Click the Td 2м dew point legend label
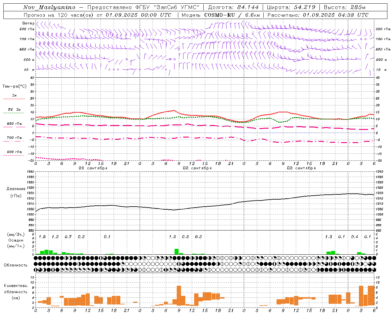Image resolution: width=392 pixels, height=313 pixels. coord(14,109)
